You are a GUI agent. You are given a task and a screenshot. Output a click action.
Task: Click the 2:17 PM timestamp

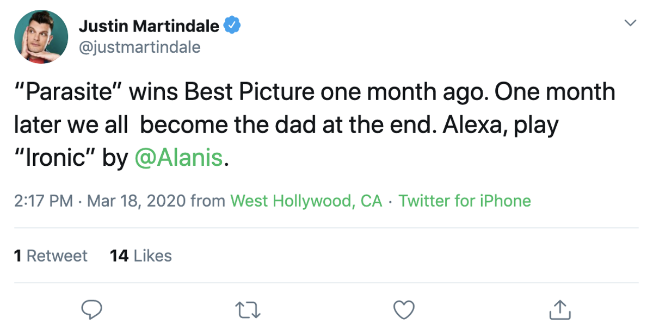44,201
